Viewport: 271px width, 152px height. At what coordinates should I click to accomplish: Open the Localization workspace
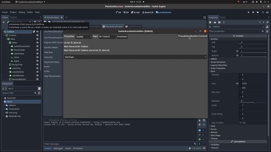pos(163,12)
